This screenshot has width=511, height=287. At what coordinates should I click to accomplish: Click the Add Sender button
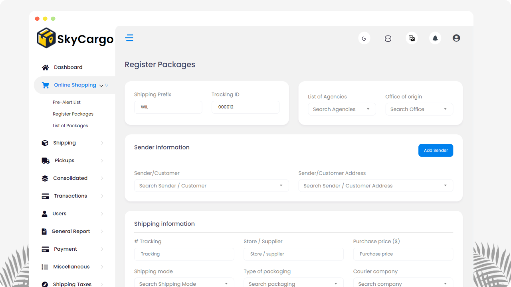click(436, 150)
